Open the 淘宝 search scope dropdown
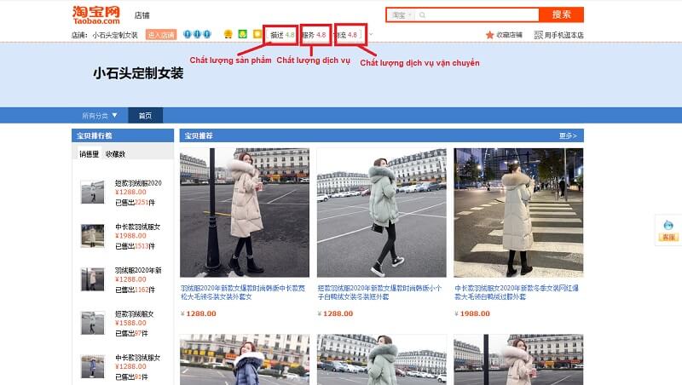 (x=402, y=15)
